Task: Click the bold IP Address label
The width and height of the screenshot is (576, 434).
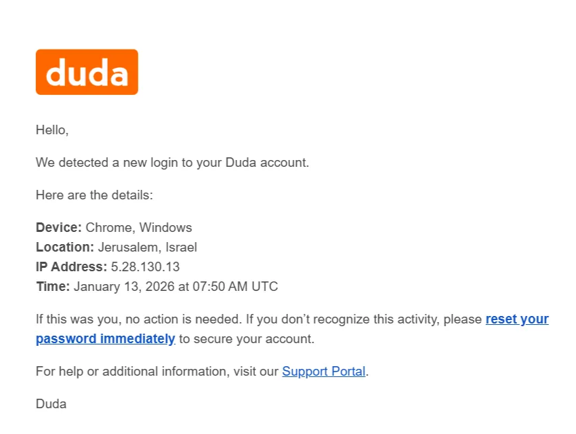Action: point(71,267)
